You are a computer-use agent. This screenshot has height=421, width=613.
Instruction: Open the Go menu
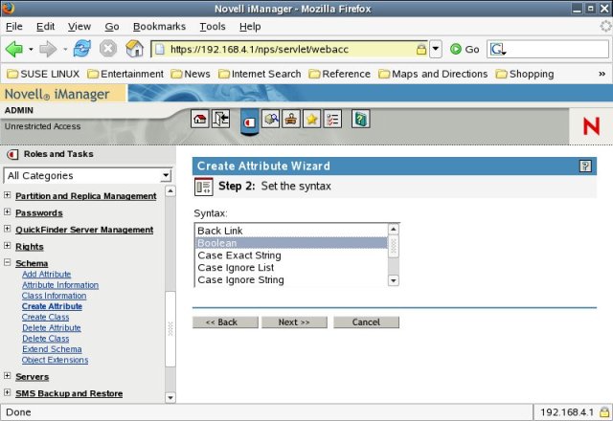[112, 27]
